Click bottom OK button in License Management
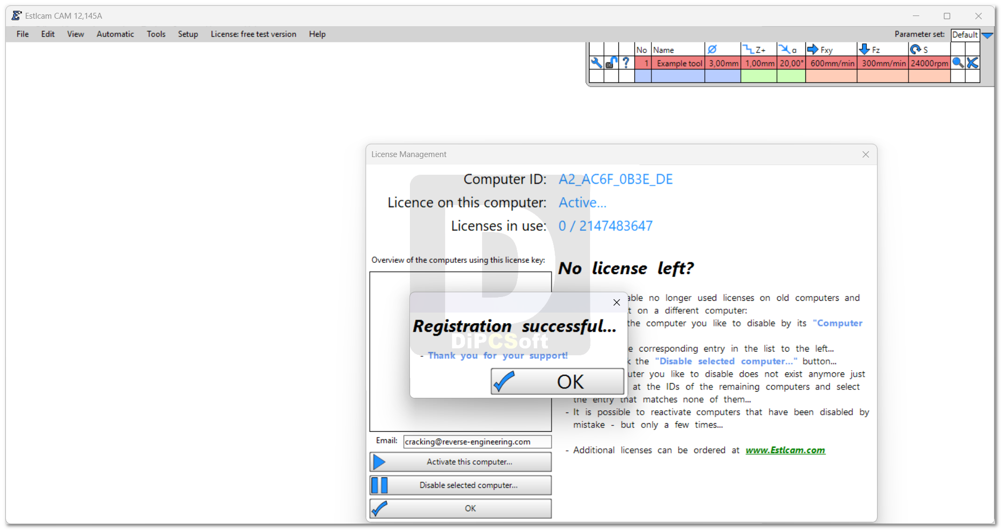Screen dimensions: 1001x530 click(460, 509)
